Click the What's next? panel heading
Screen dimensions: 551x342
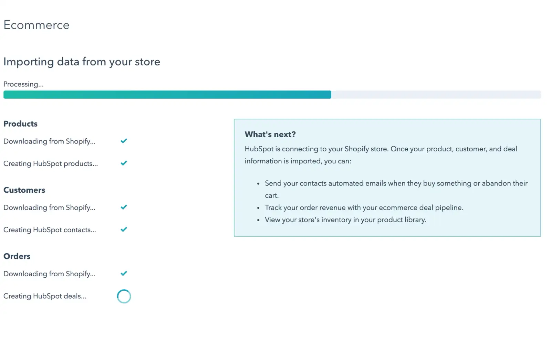point(270,135)
